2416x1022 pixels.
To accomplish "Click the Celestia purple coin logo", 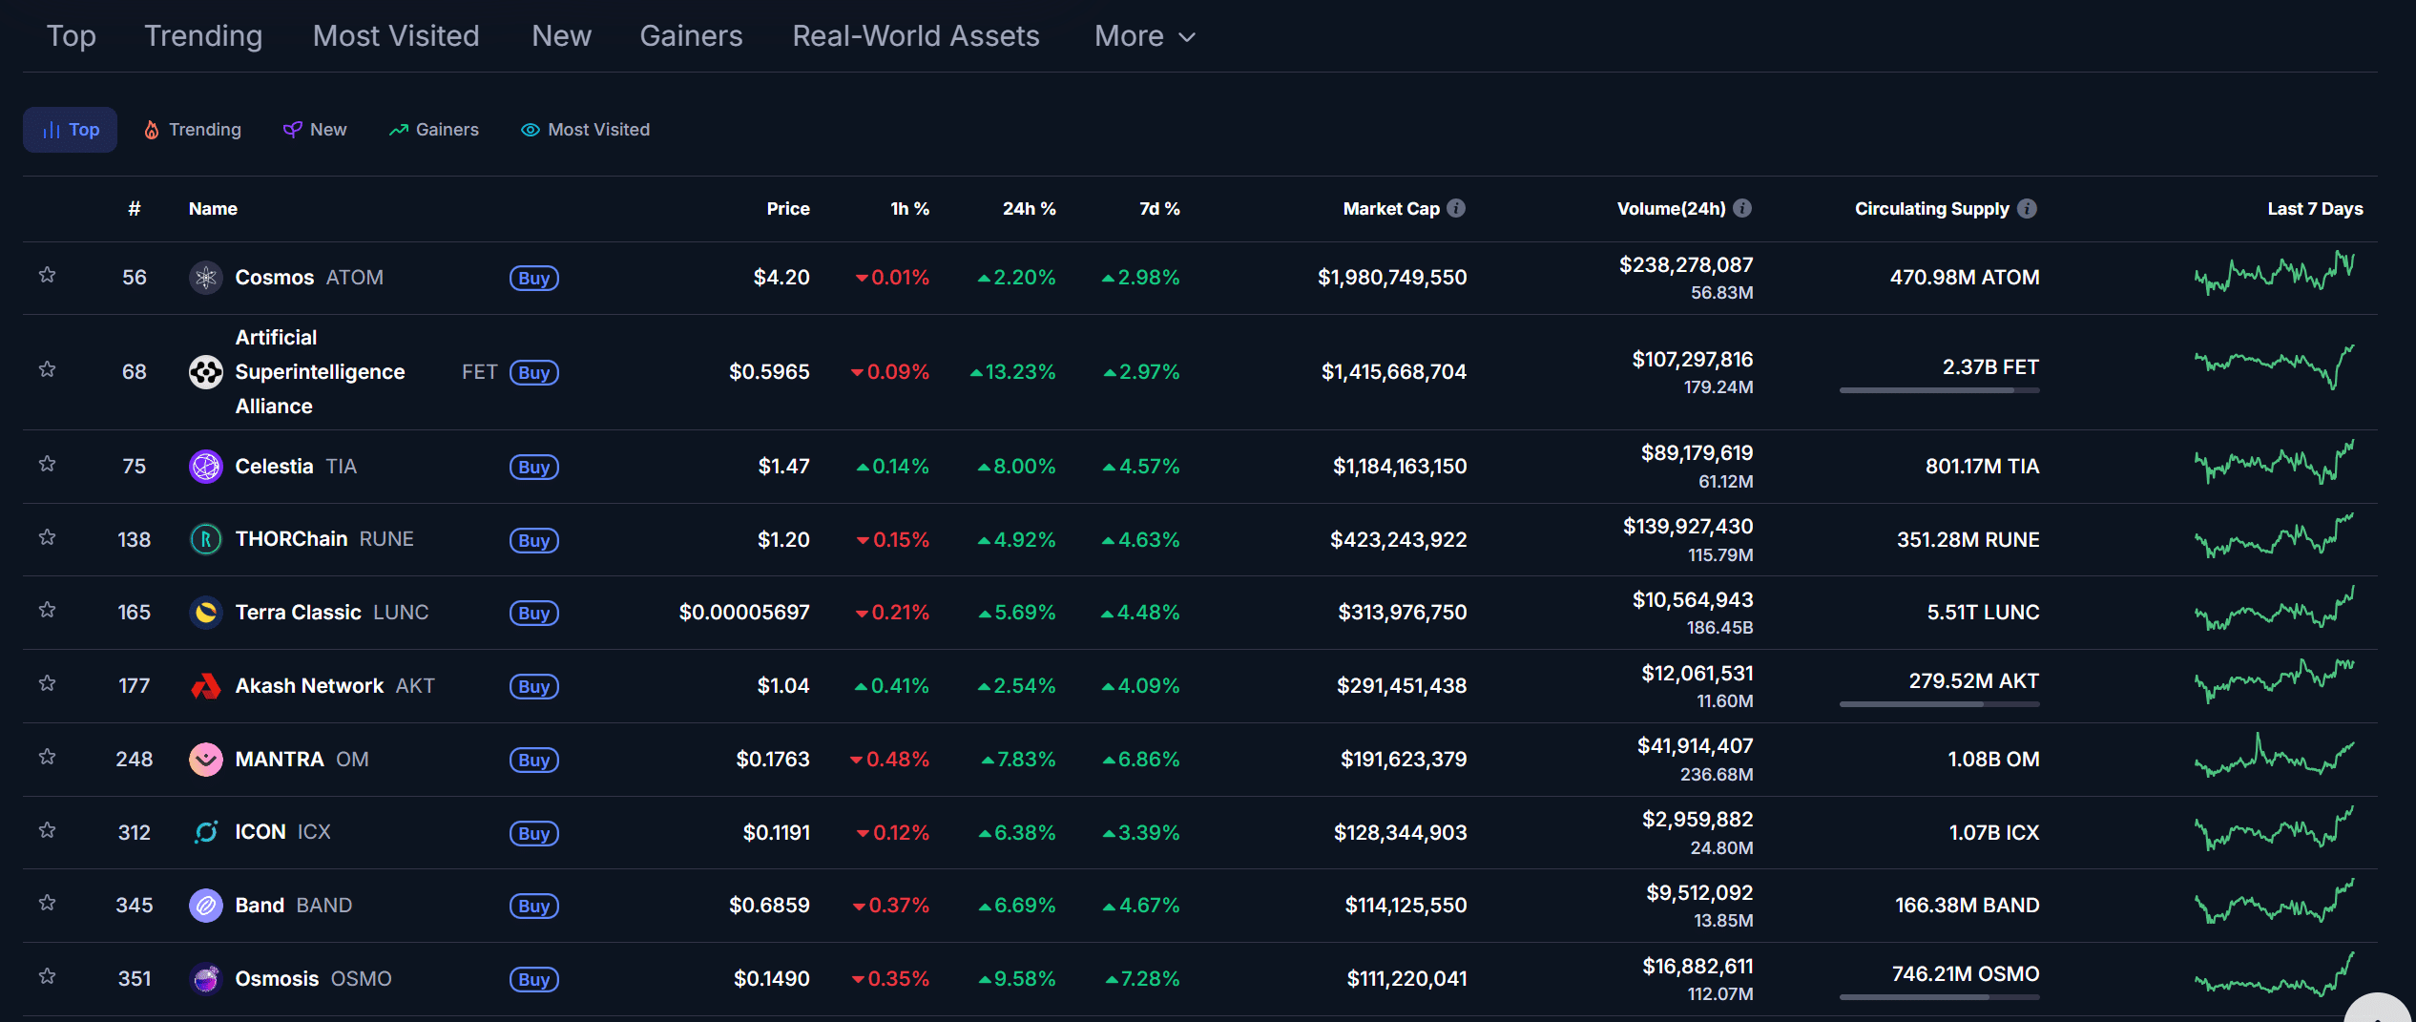I will (x=205, y=467).
